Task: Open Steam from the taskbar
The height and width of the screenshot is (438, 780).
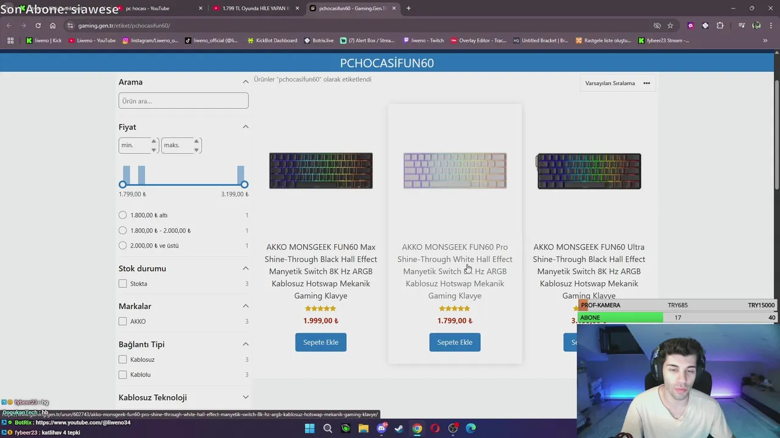Action: click(399, 428)
